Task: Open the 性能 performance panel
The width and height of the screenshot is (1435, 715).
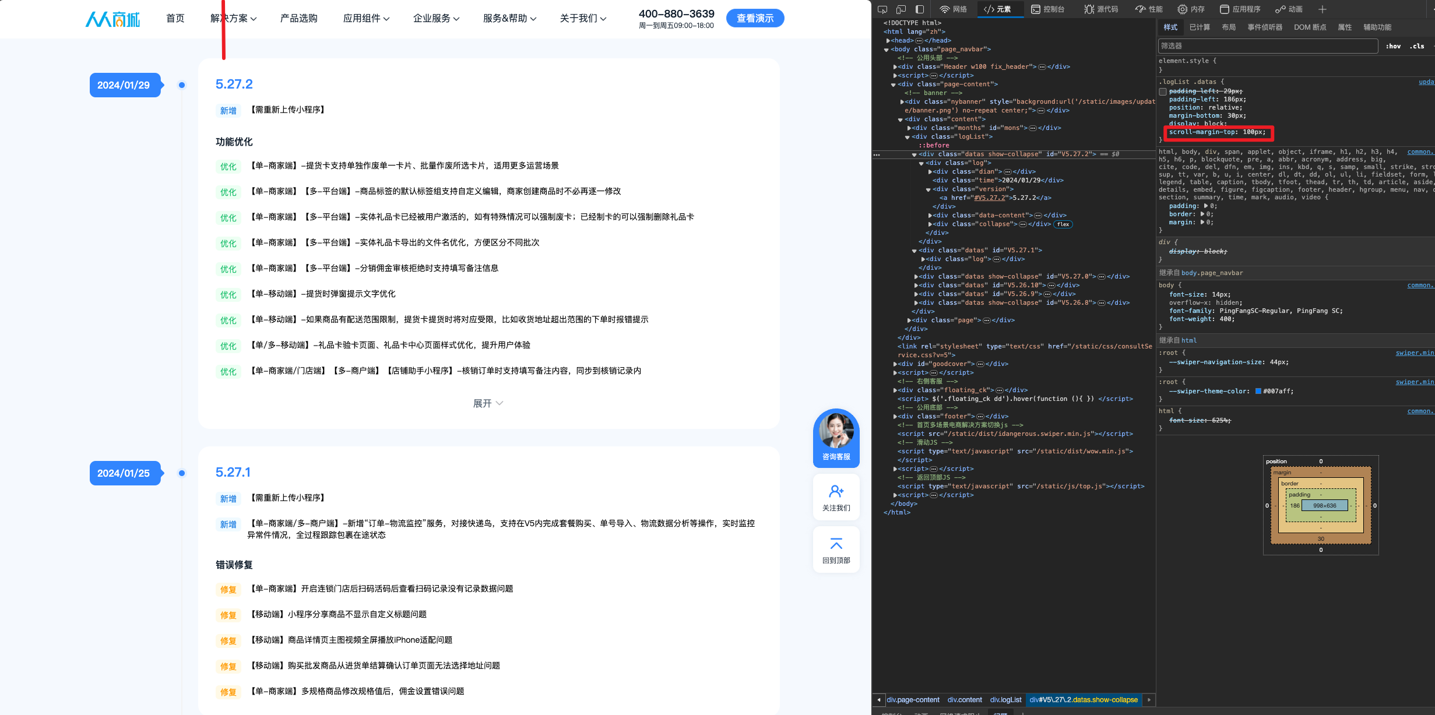Action: pos(1149,9)
